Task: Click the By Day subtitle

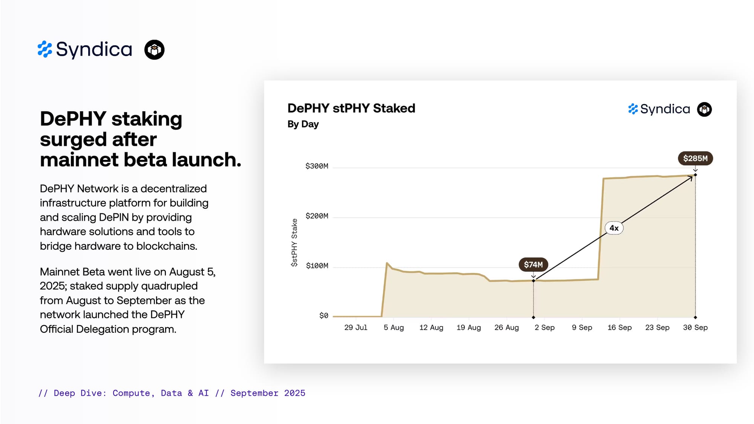Action: pyautogui.click(x=303, y=124)
